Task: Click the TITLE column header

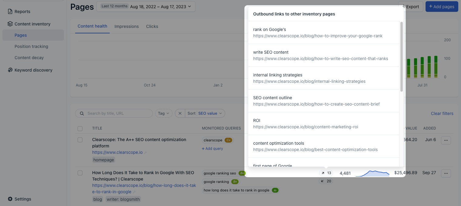Action: pyautogui.click(x=97, y=128)
